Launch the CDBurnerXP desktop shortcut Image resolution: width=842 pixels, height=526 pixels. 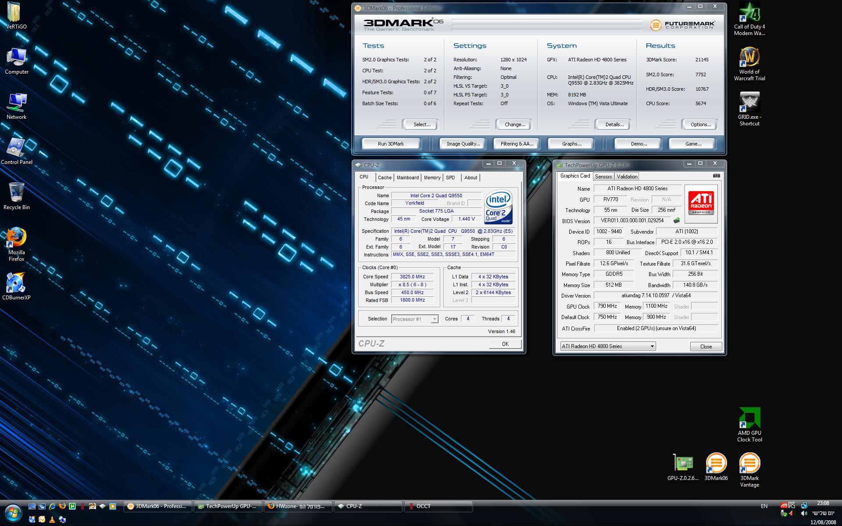pyautogui.click(x=16, y=287)
